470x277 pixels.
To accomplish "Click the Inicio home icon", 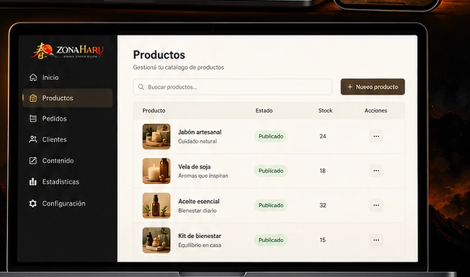I will pyautogui.click(x=33, y=78).
